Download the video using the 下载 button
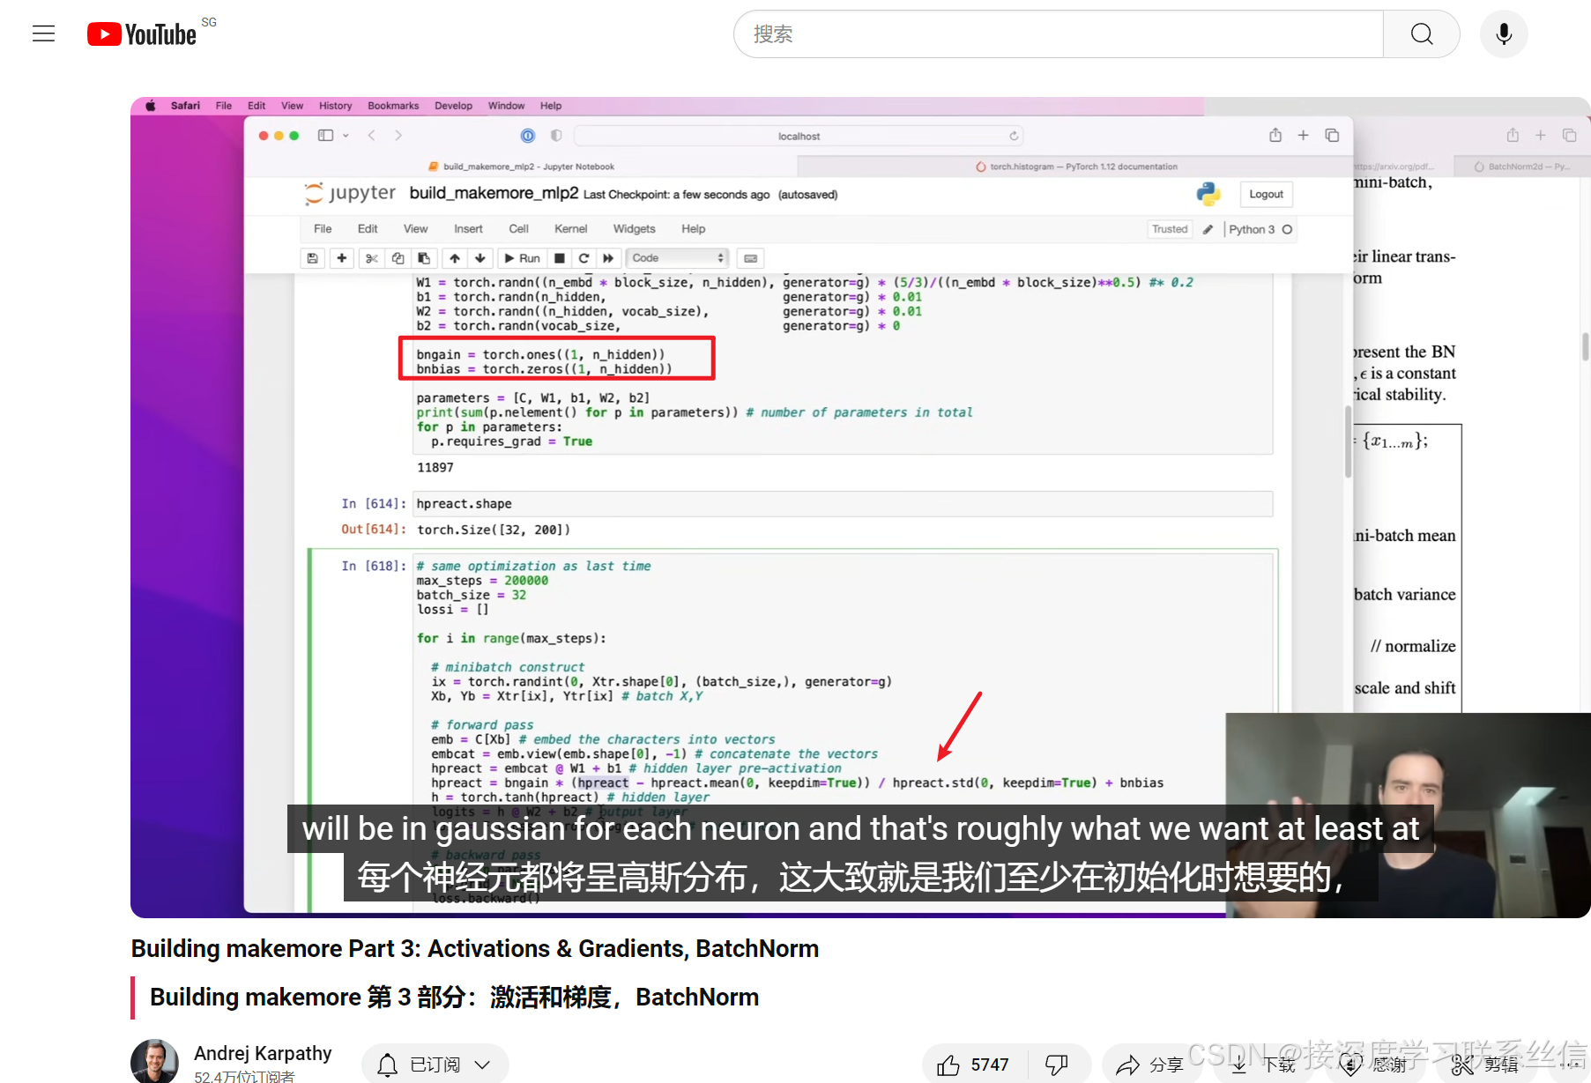 (1264, 1064)
